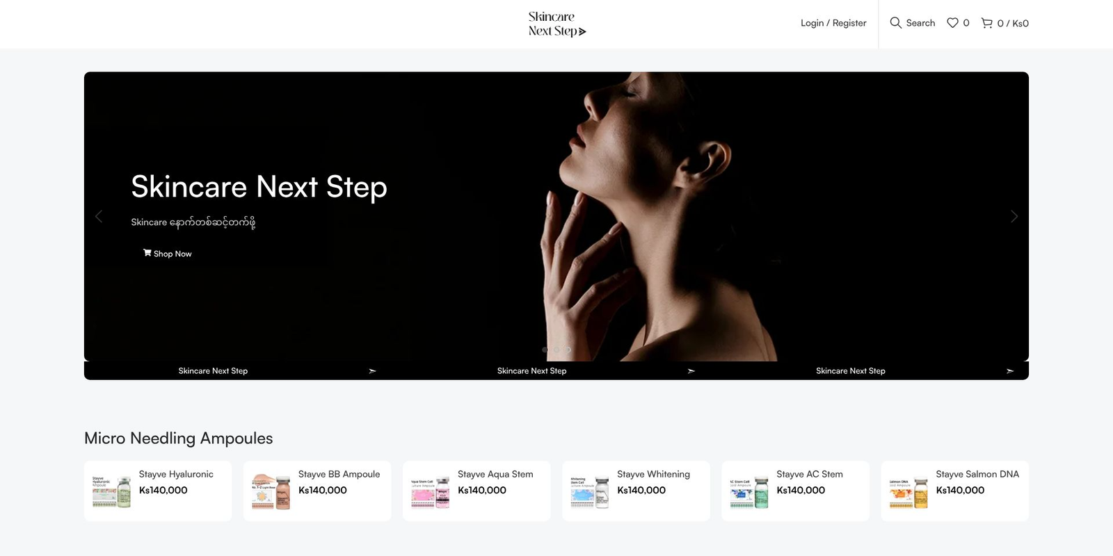Select the first carousel pagination dot

point(545,350)
